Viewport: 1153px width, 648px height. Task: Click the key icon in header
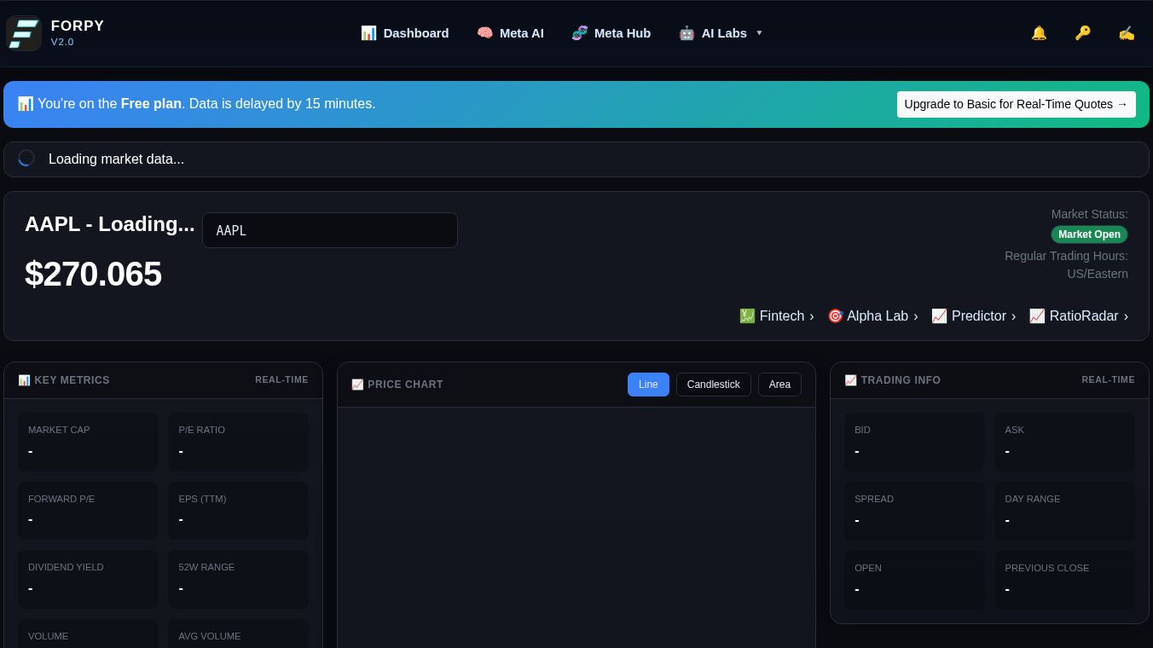pyautogui.click(x=1082, y=33)
